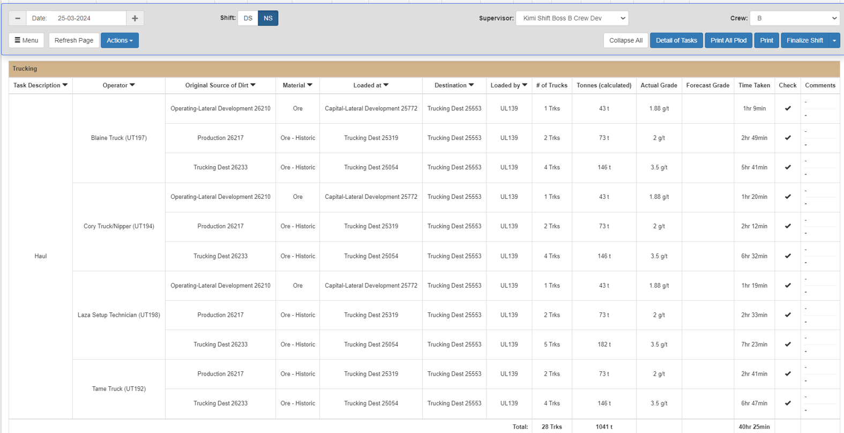844x433 pixels.
Task: Click the Detail of Tasks button
Action: (x=676, y=40)
